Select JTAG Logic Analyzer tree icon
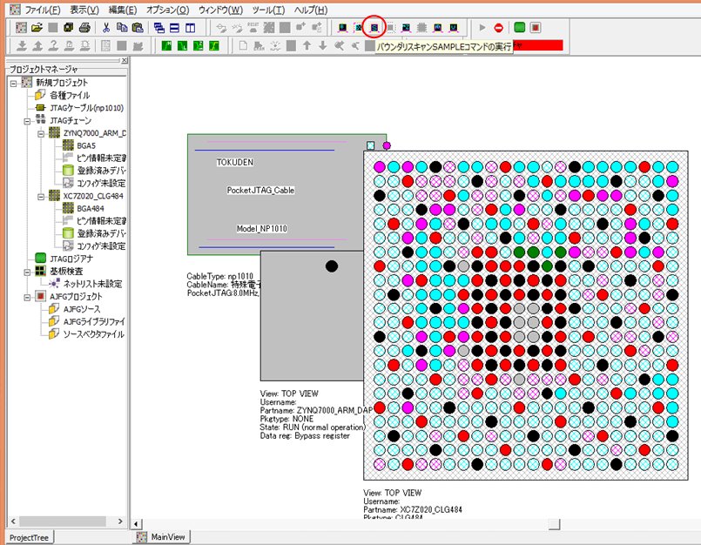This screenshot has width=701, height=545. (41, 259)
